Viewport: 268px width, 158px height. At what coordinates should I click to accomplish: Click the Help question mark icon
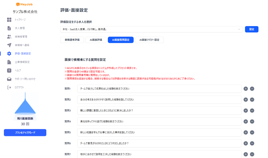tap(9, 71)
